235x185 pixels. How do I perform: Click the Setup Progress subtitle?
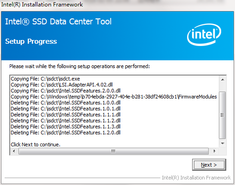31,41
